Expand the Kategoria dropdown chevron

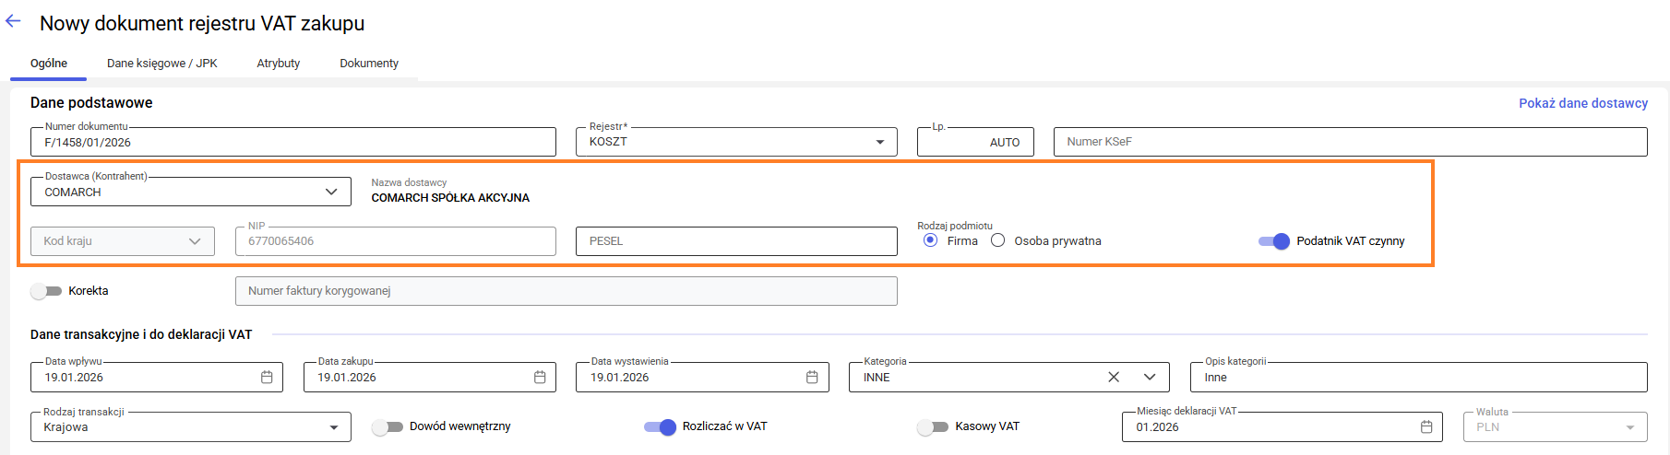[1150, 378]
